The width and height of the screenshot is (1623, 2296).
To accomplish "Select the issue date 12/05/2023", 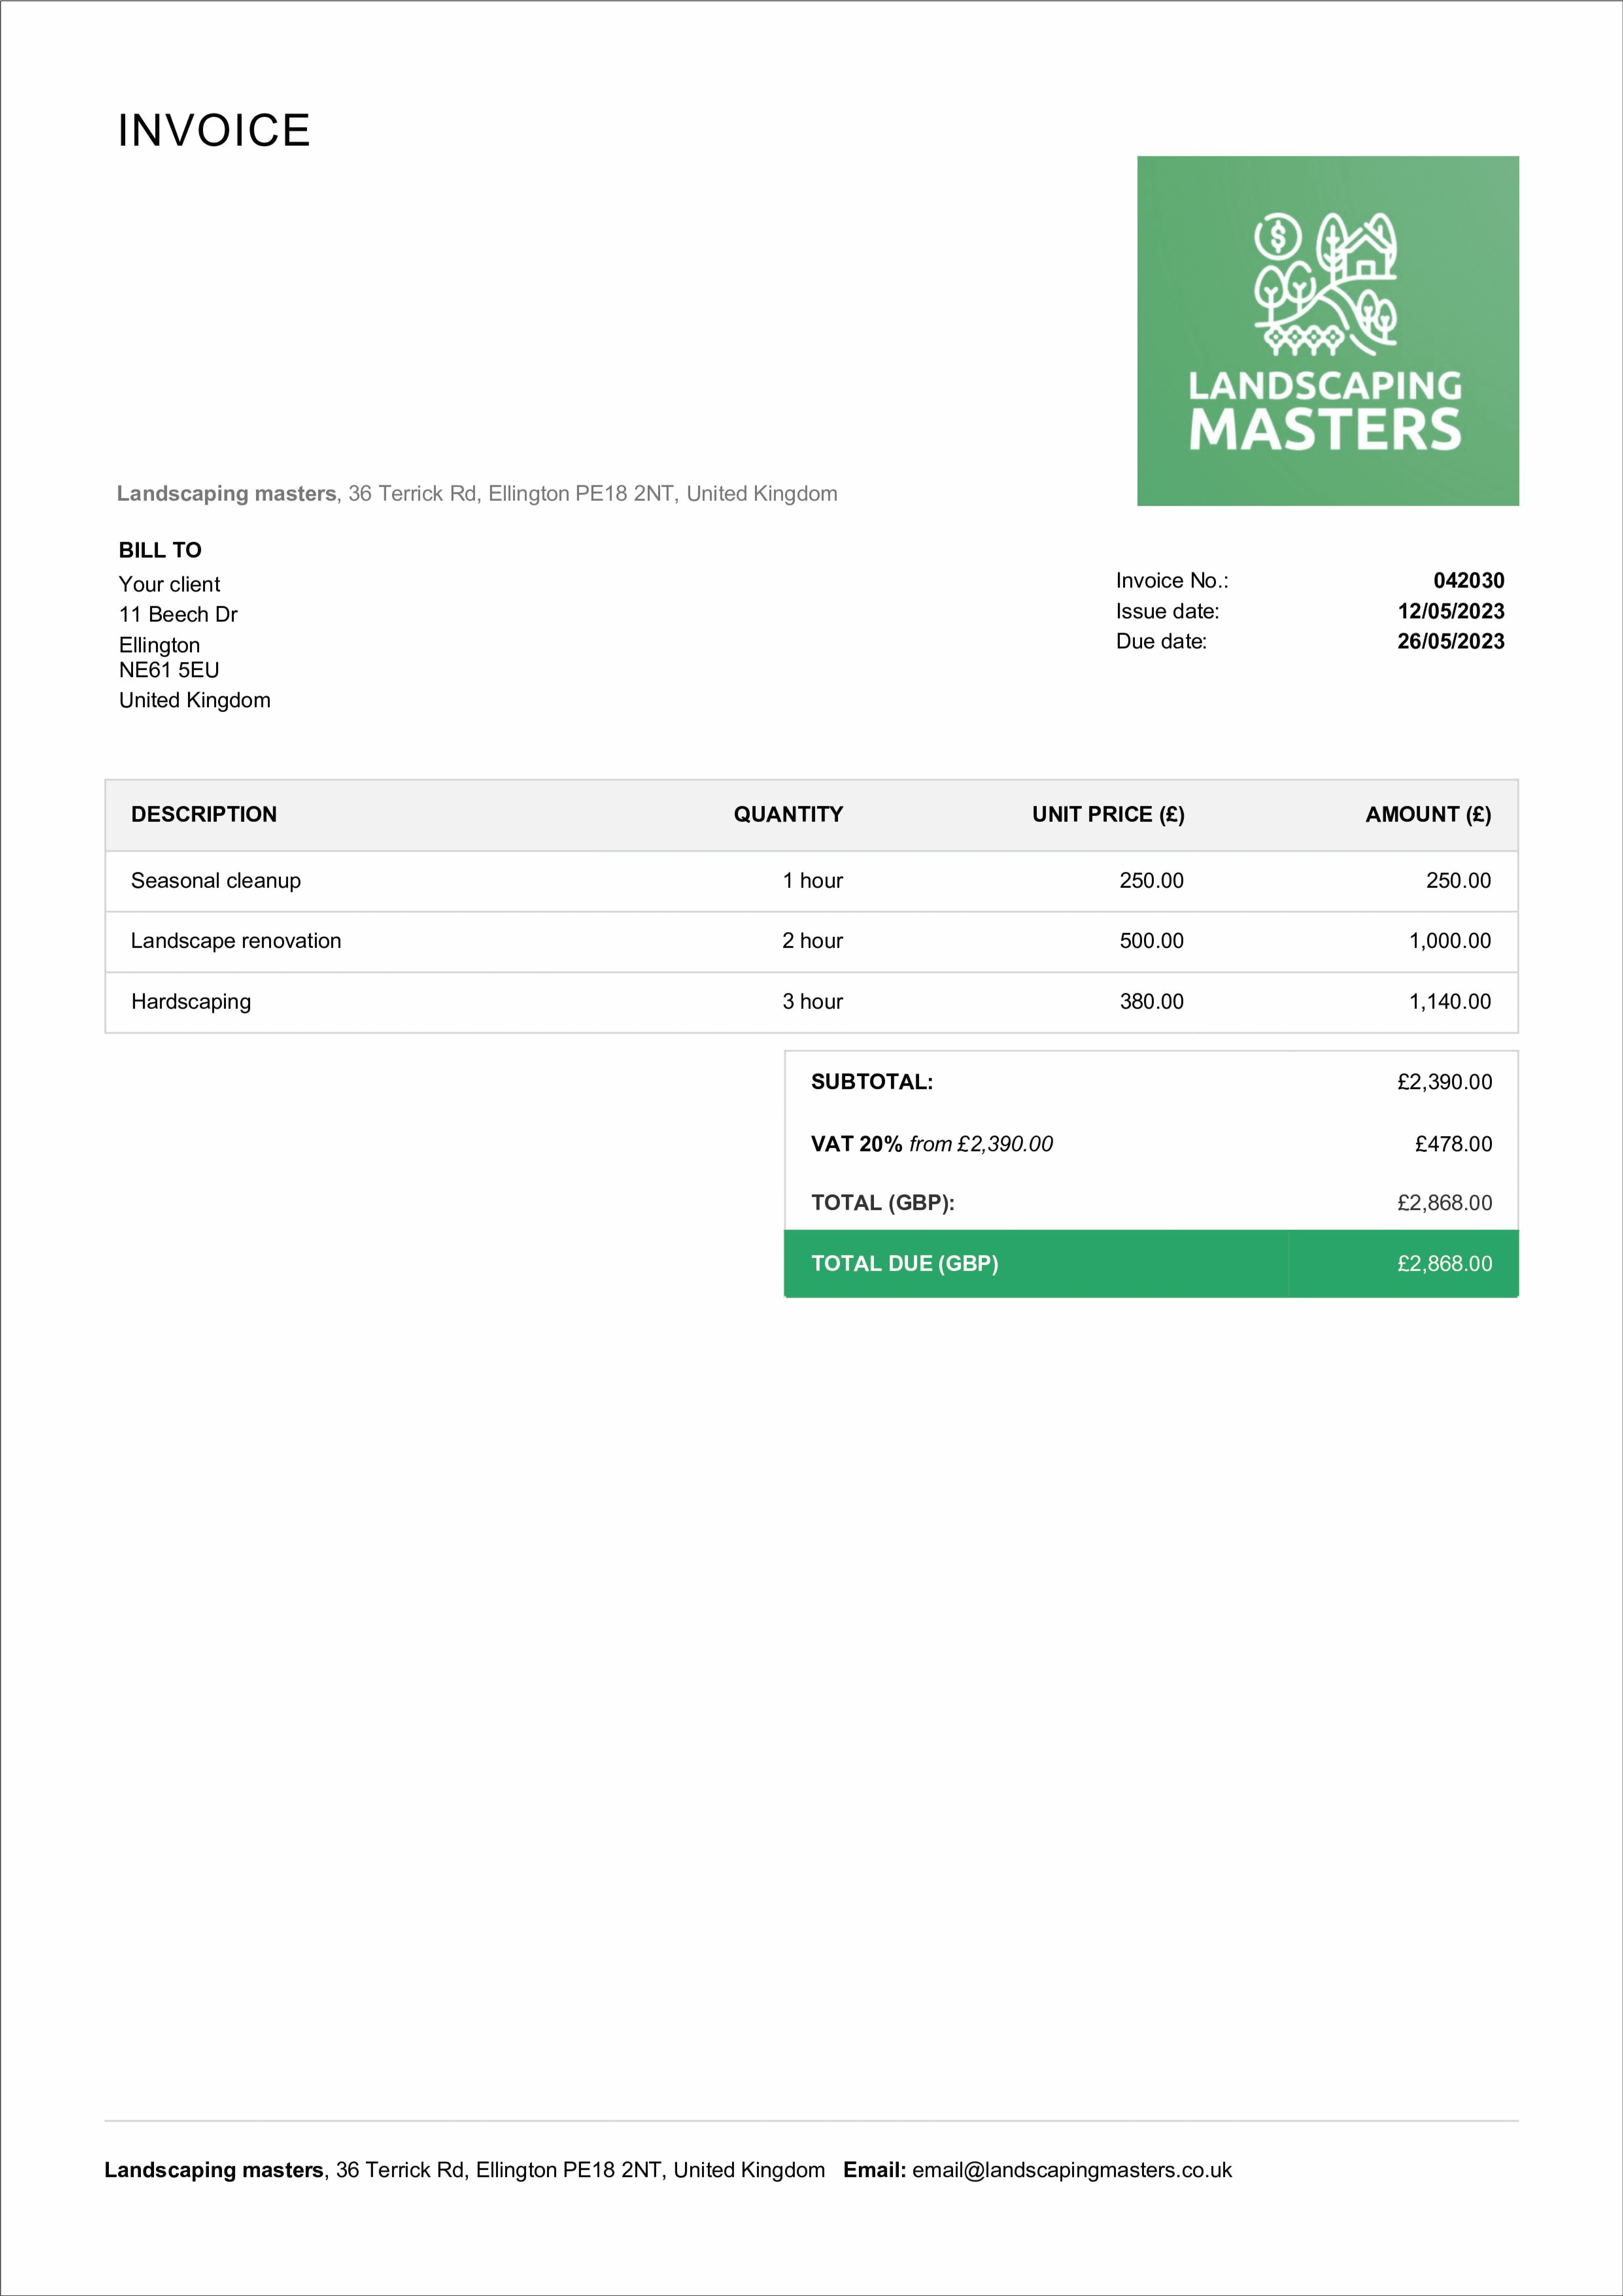I will click(x=1451, y=611).
